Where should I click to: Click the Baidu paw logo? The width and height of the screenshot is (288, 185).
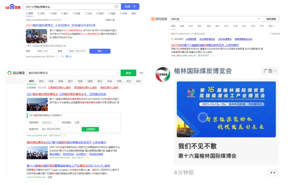pyautogui.click(x=13, y=7)
